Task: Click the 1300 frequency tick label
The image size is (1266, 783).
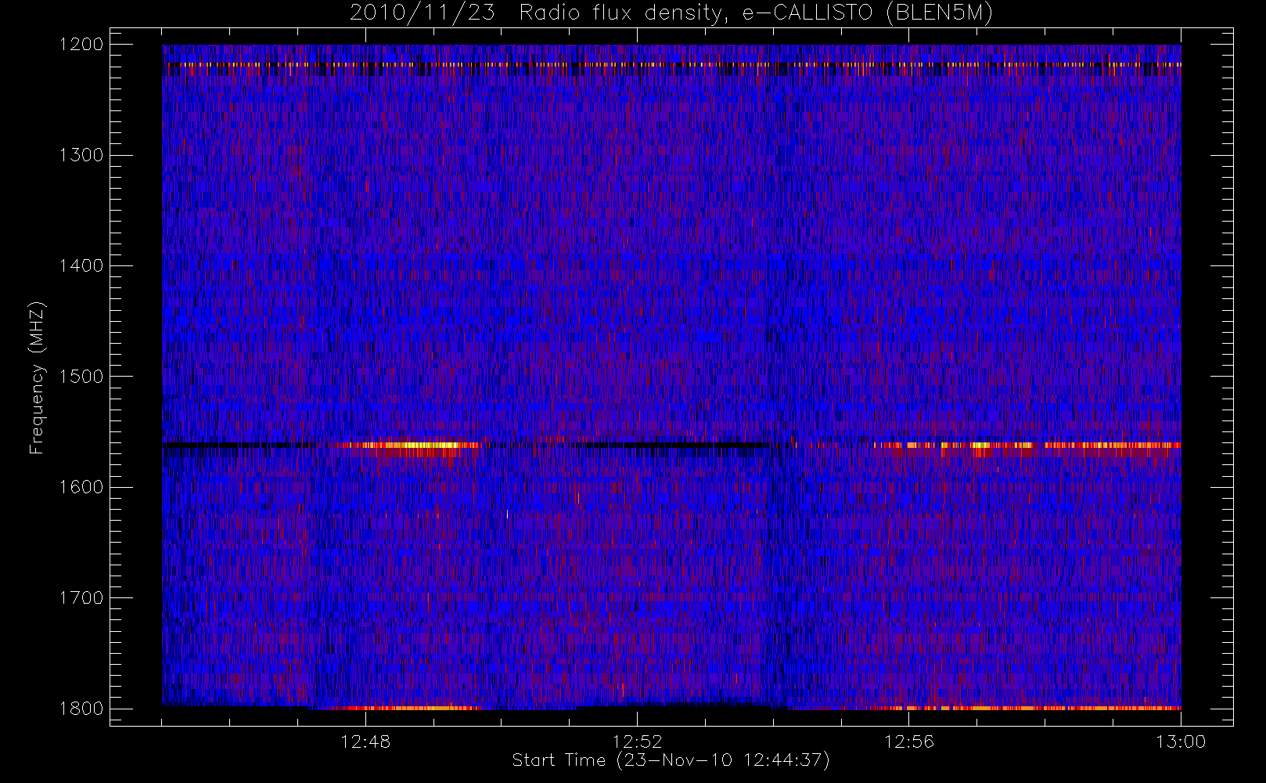Action: click(x=81, y=155)
